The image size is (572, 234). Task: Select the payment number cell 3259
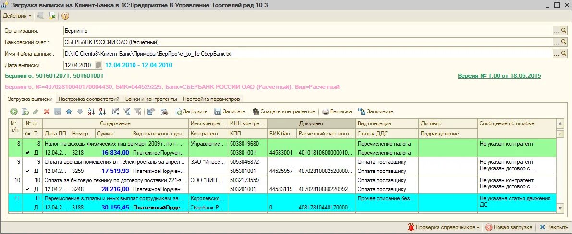coord(83,171)
